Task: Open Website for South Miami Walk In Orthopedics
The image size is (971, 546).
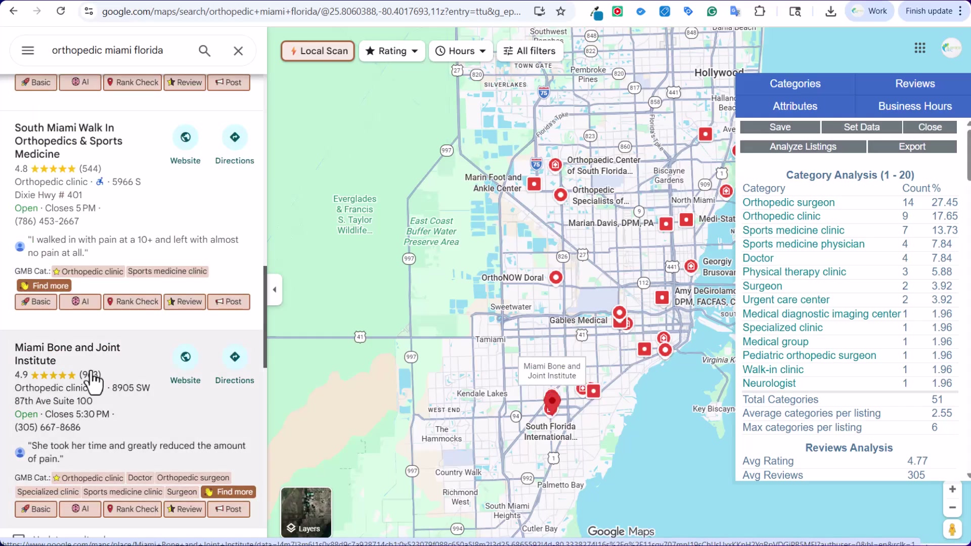Action: click(185, 146)
